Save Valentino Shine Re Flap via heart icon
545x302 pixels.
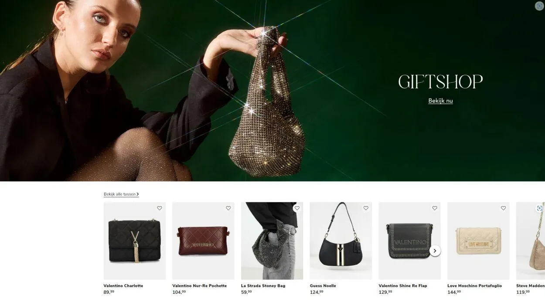click(x=435, y=208)
